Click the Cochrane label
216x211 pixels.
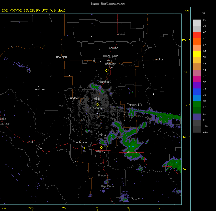click(x=81, y=142)
